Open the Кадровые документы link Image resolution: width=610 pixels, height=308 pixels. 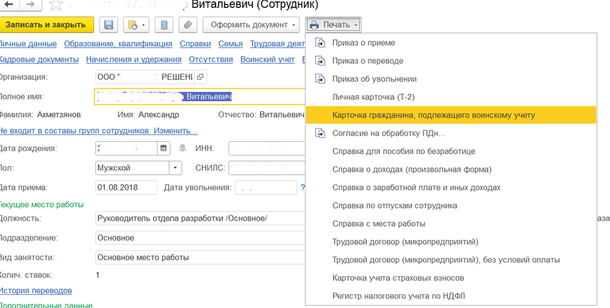coord(39,59)
